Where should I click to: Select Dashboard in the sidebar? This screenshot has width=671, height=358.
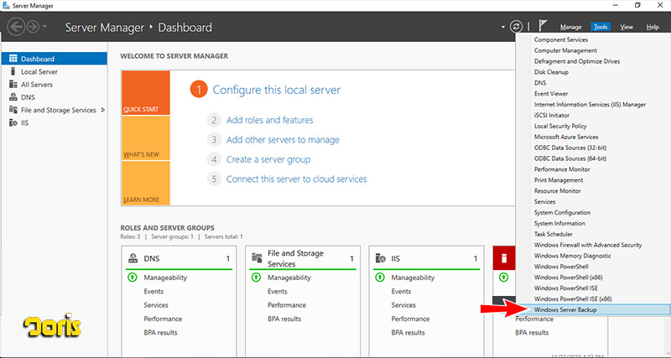55,59
